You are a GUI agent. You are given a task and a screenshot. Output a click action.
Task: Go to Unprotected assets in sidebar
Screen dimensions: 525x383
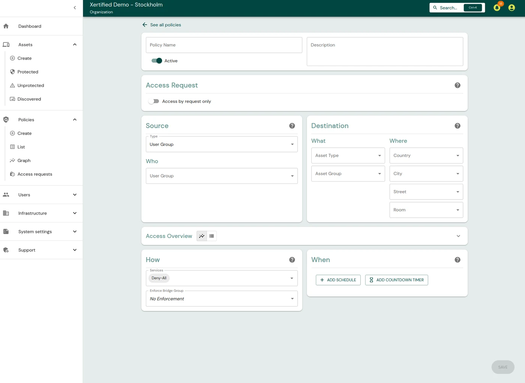tap(31, 86)
